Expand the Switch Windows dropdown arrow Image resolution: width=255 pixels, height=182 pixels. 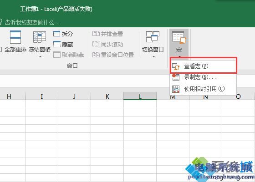153,56
